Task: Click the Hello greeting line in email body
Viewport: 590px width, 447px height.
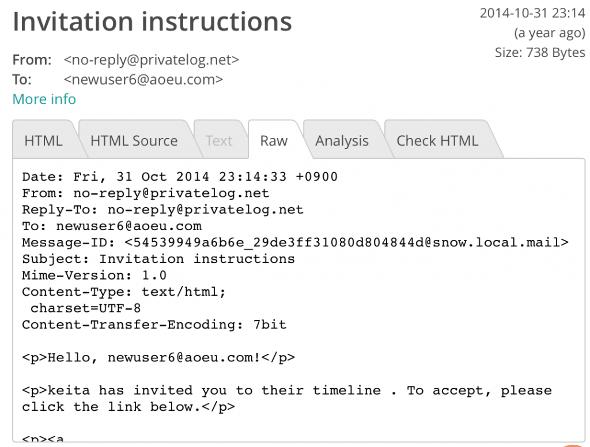Action: click(158, 357)
